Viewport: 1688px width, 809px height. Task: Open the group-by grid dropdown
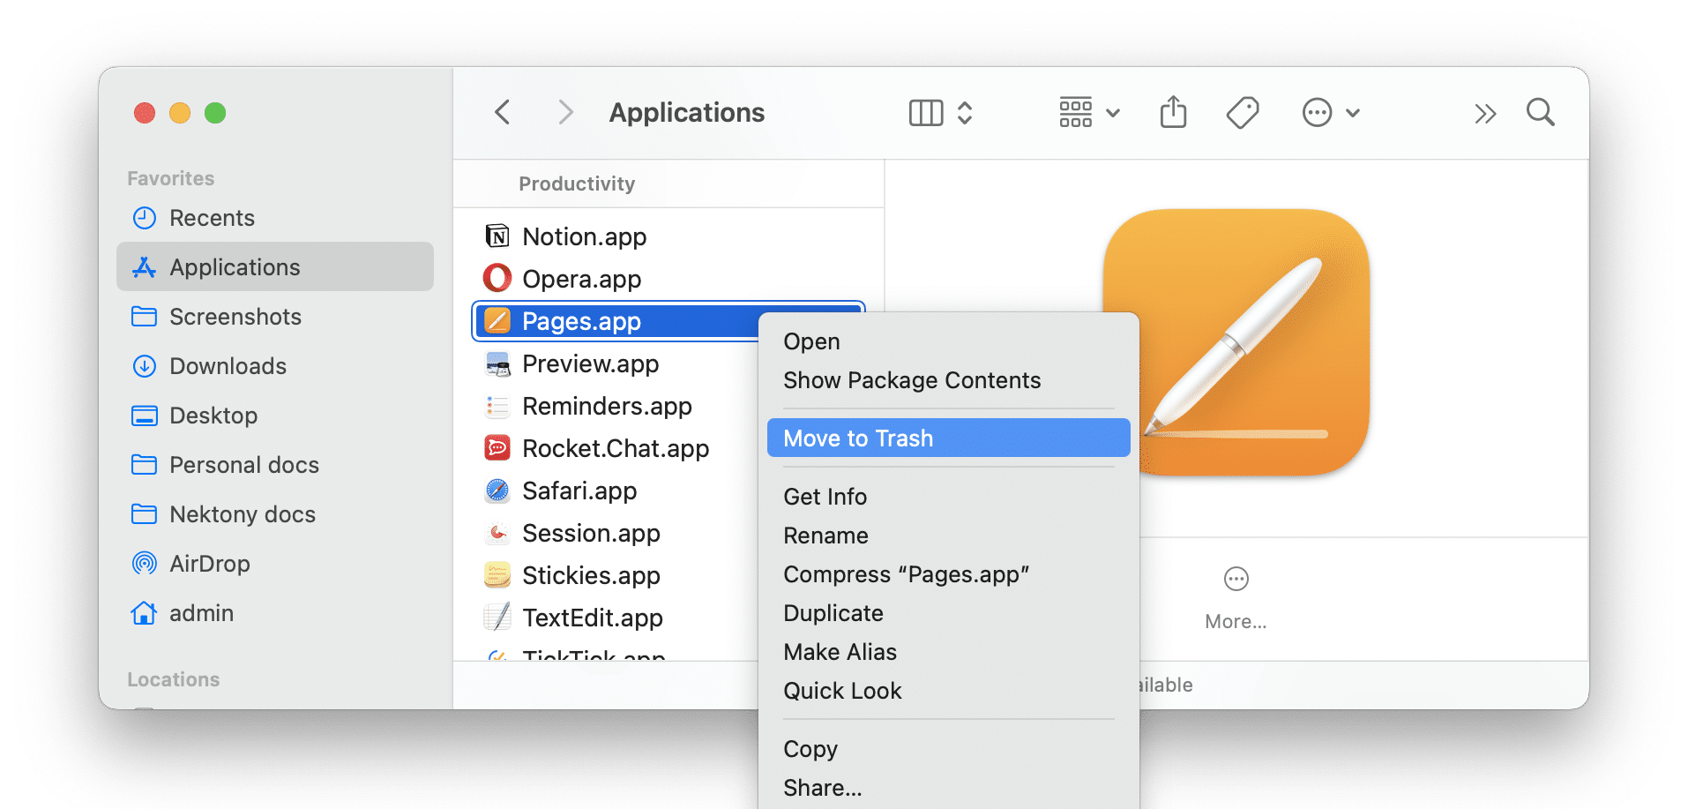click(x=1089, y=112)
